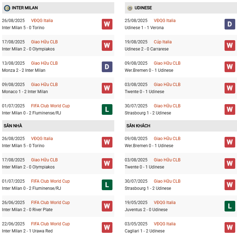
Task: Click D badge for Monza 2-2 Inter Milan
Action: [x=107, y=67]
